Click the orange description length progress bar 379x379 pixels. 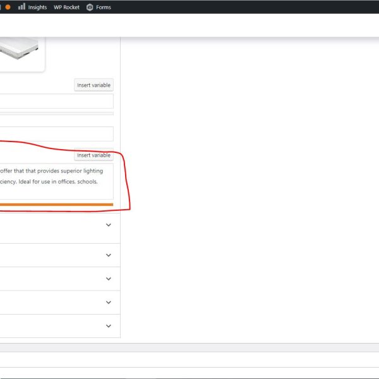pyautogui.click(x=57, y=205)
